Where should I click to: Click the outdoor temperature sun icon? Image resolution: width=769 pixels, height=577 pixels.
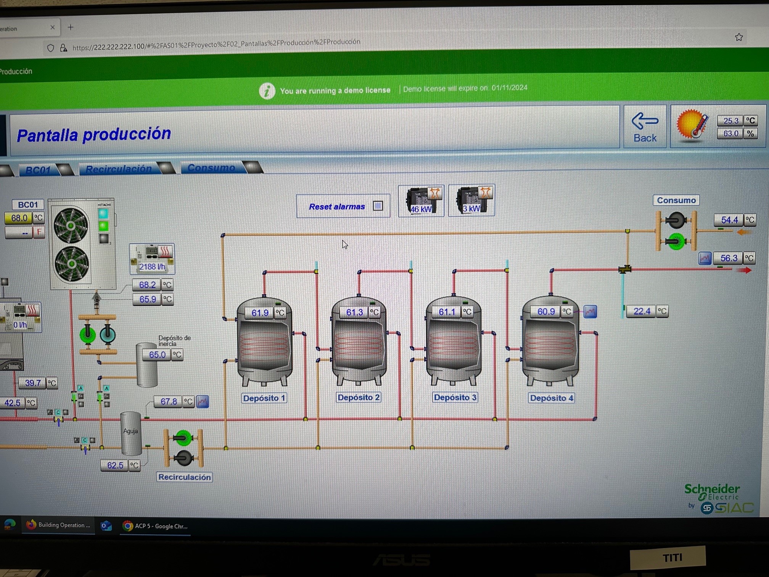click(692, 124)
